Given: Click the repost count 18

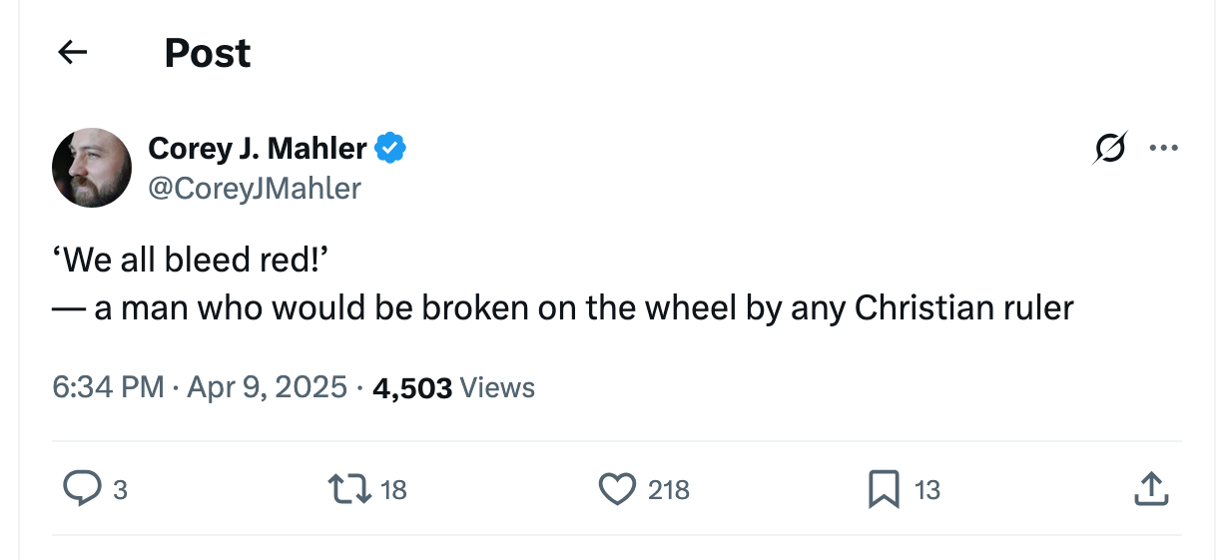Looking at the screenshot, I should point(394,490).
